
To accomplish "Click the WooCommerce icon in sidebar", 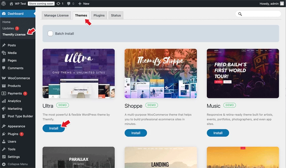I will [x=4, y=78].
